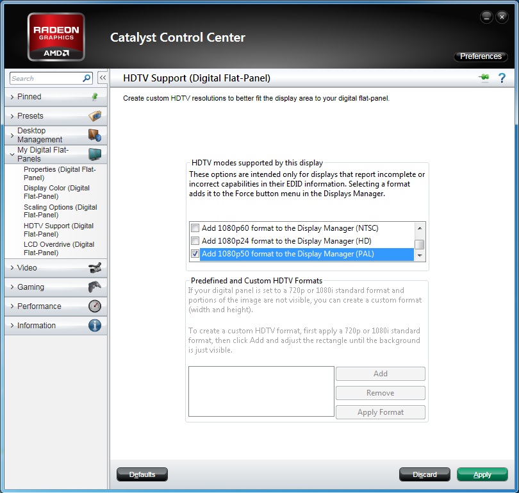519x493 pixels.
Task: Open the Preferences menu
Action: pyautogui.click(x=481, y=56)
